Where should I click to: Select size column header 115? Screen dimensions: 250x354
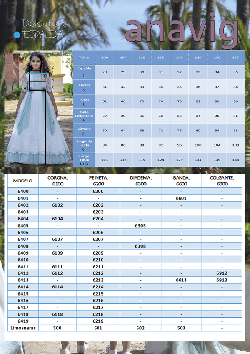click(161, 58)
